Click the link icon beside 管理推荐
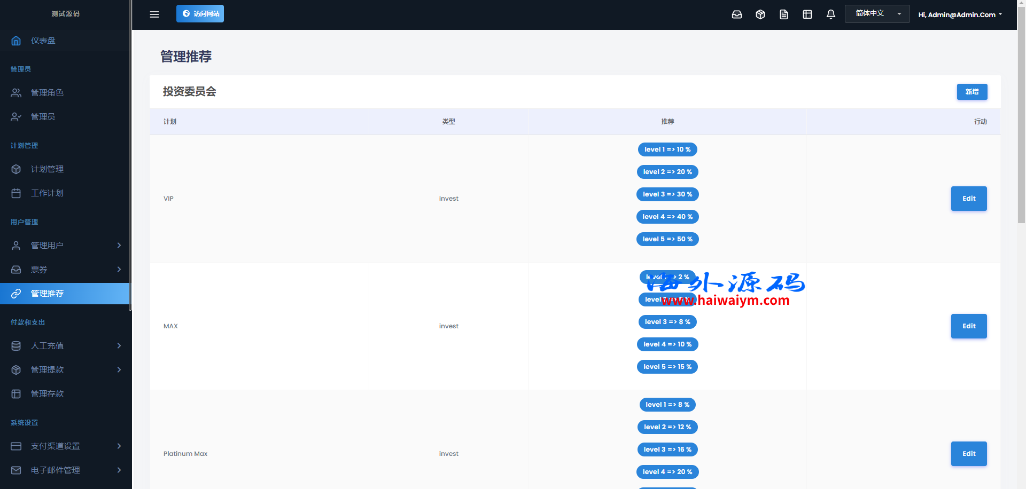 pos(16,294)
